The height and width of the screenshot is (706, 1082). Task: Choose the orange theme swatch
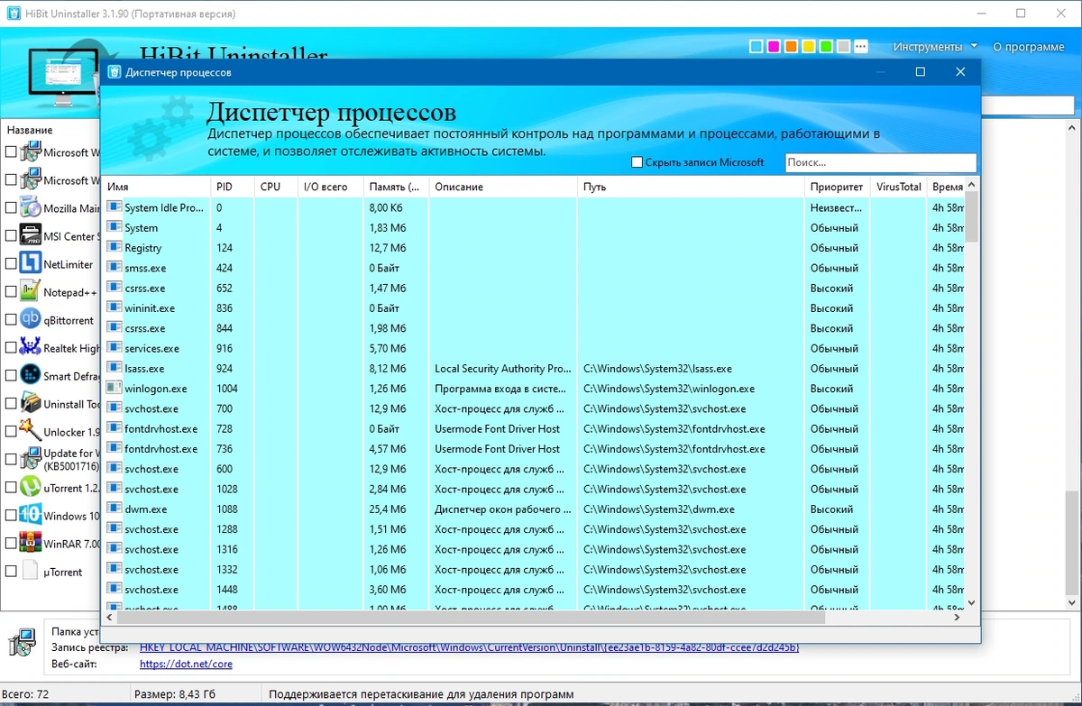tap(792, 47)
